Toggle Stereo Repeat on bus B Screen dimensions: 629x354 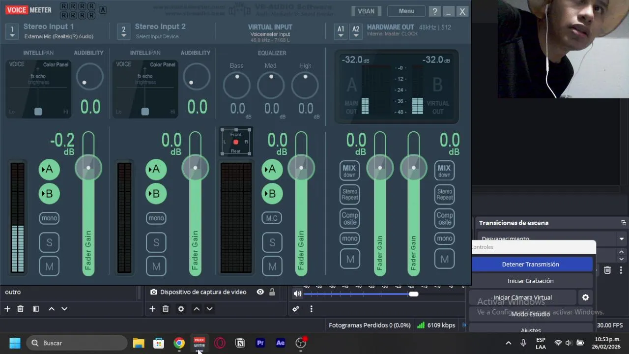(x=444, y=194)
